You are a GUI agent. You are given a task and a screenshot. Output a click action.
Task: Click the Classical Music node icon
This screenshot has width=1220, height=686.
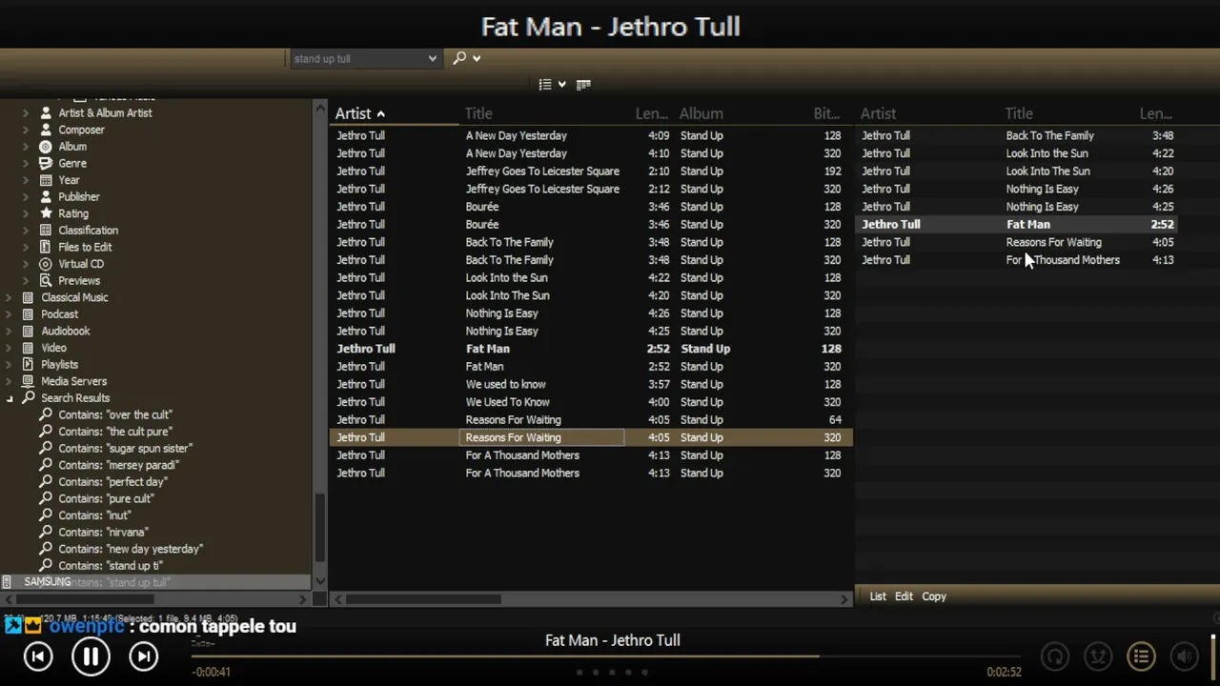point(28,297)
